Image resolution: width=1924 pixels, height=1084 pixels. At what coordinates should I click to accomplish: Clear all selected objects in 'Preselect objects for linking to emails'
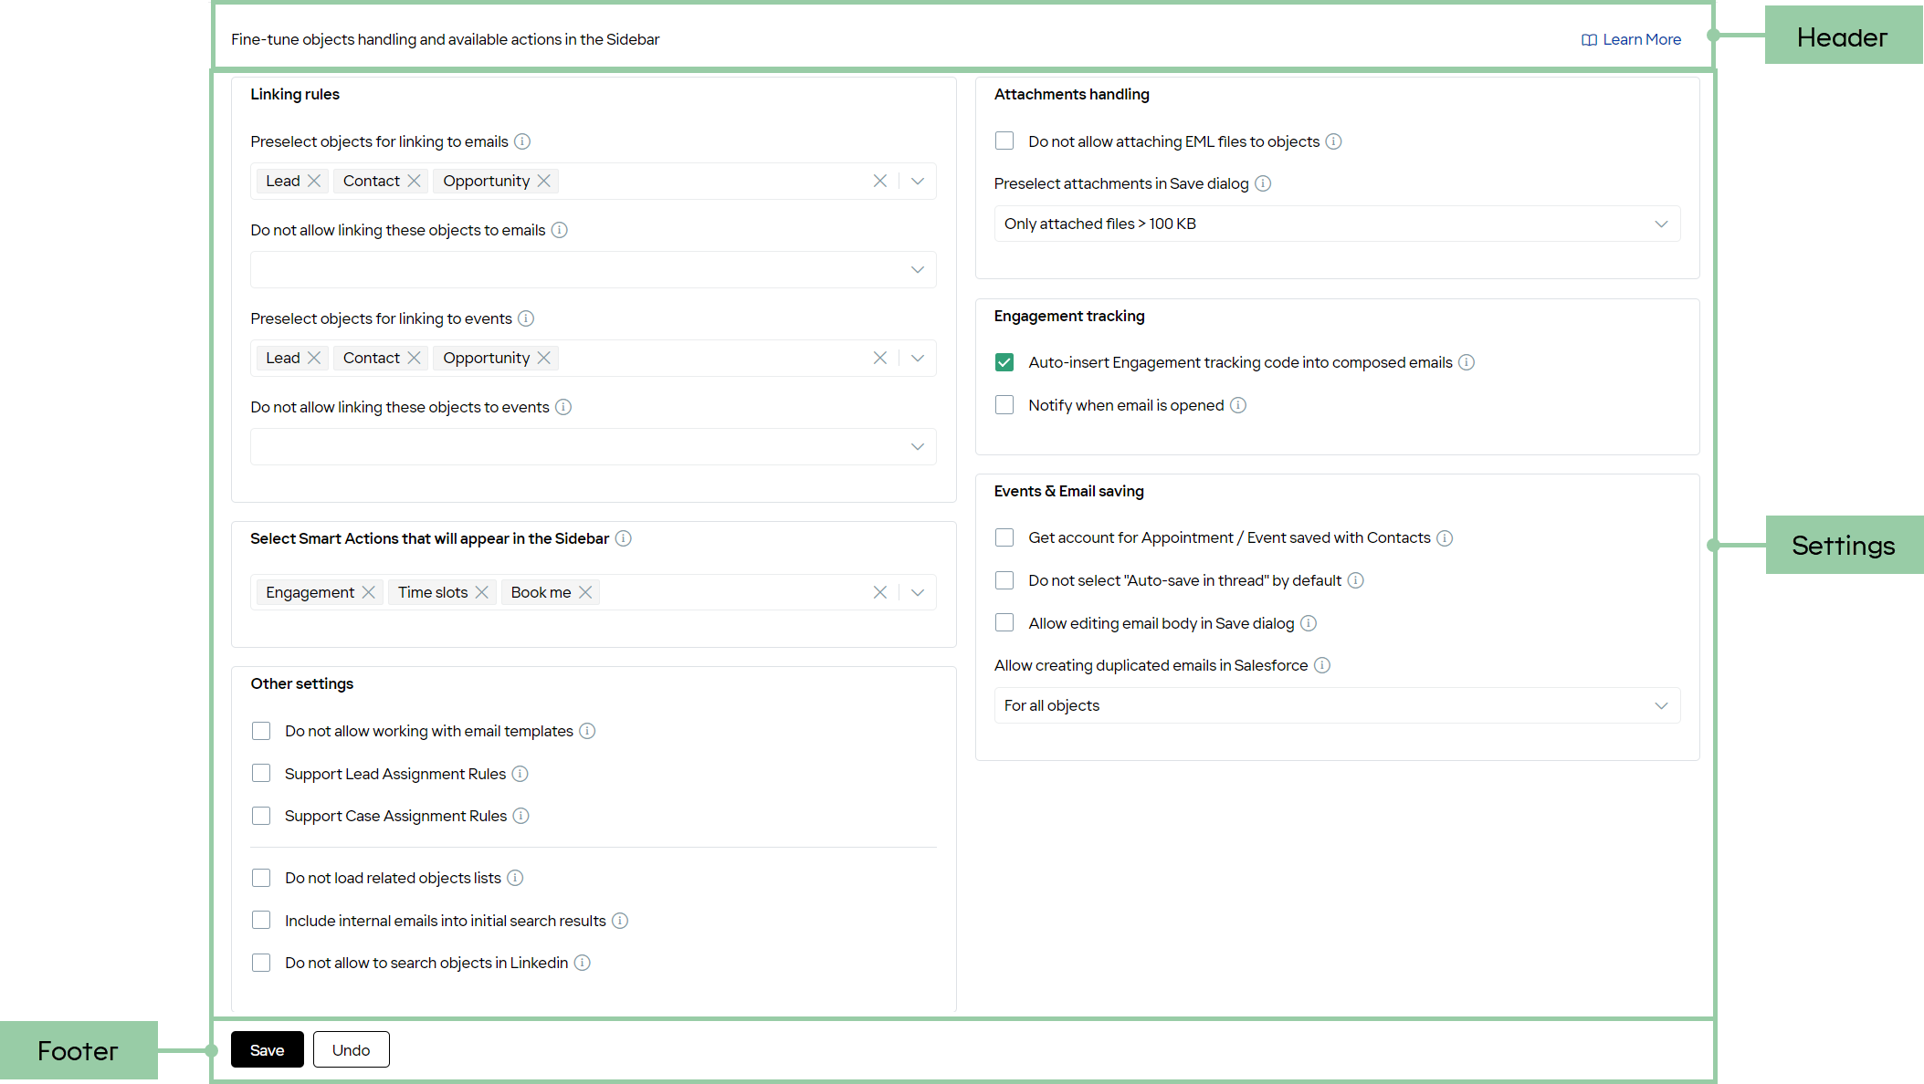880,180
